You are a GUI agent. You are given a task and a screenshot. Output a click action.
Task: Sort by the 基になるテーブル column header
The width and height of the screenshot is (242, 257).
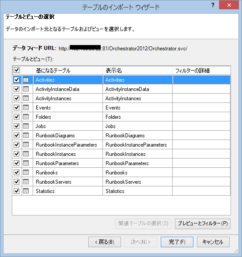click(x=68, y=71)
